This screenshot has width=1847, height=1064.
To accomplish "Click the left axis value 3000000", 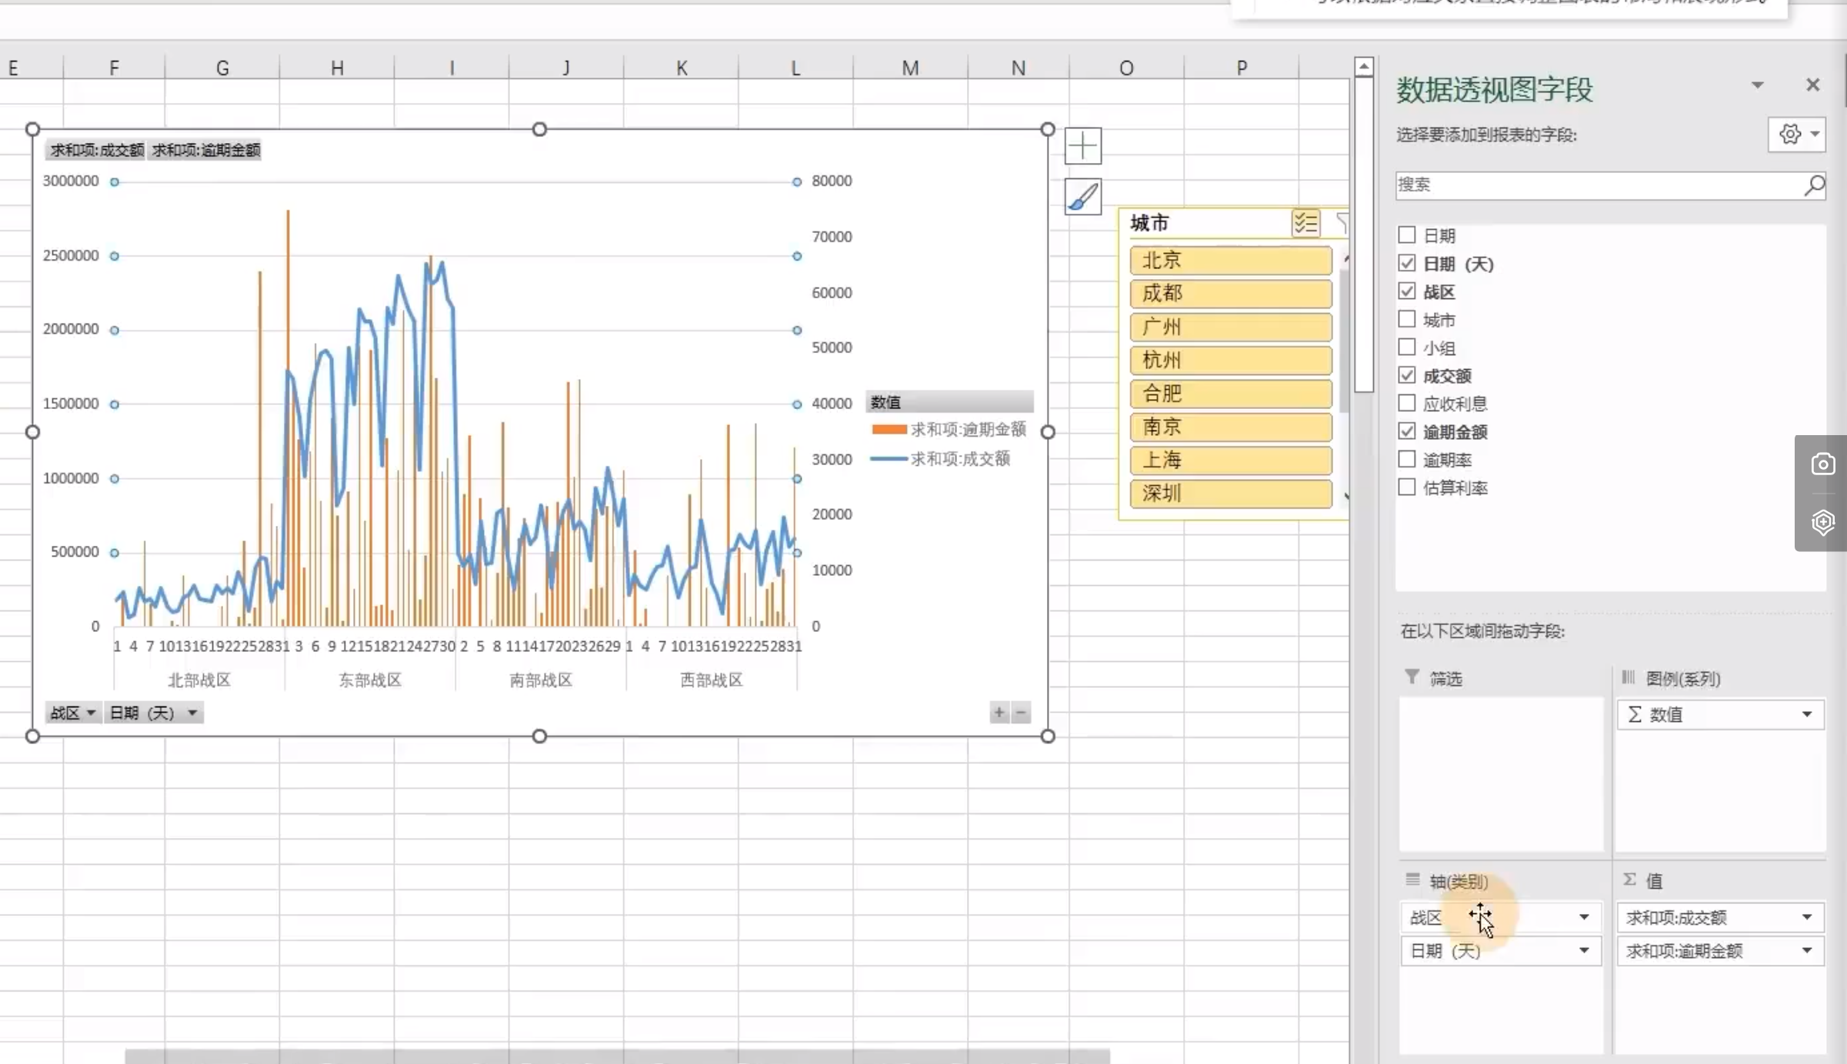I will tap(71, 181).
